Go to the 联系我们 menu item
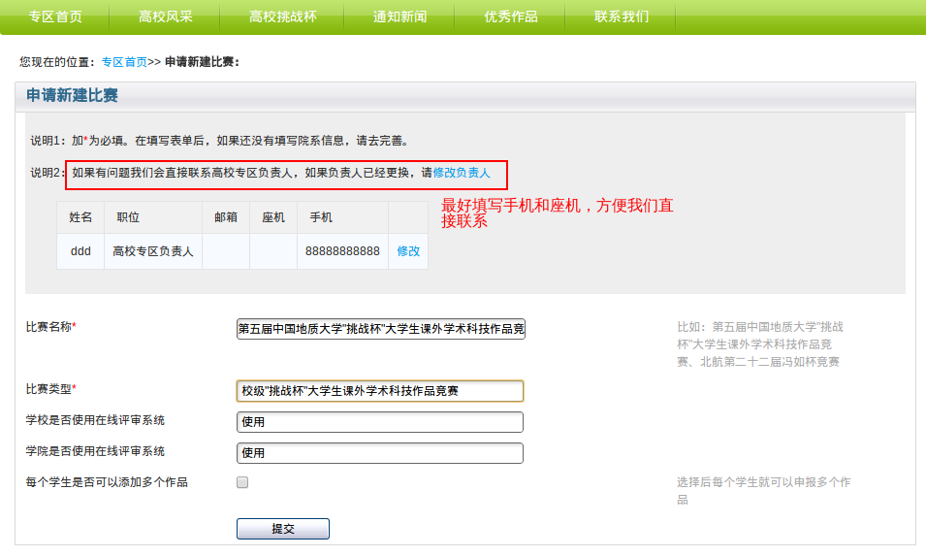 click(x=622, y=16)
